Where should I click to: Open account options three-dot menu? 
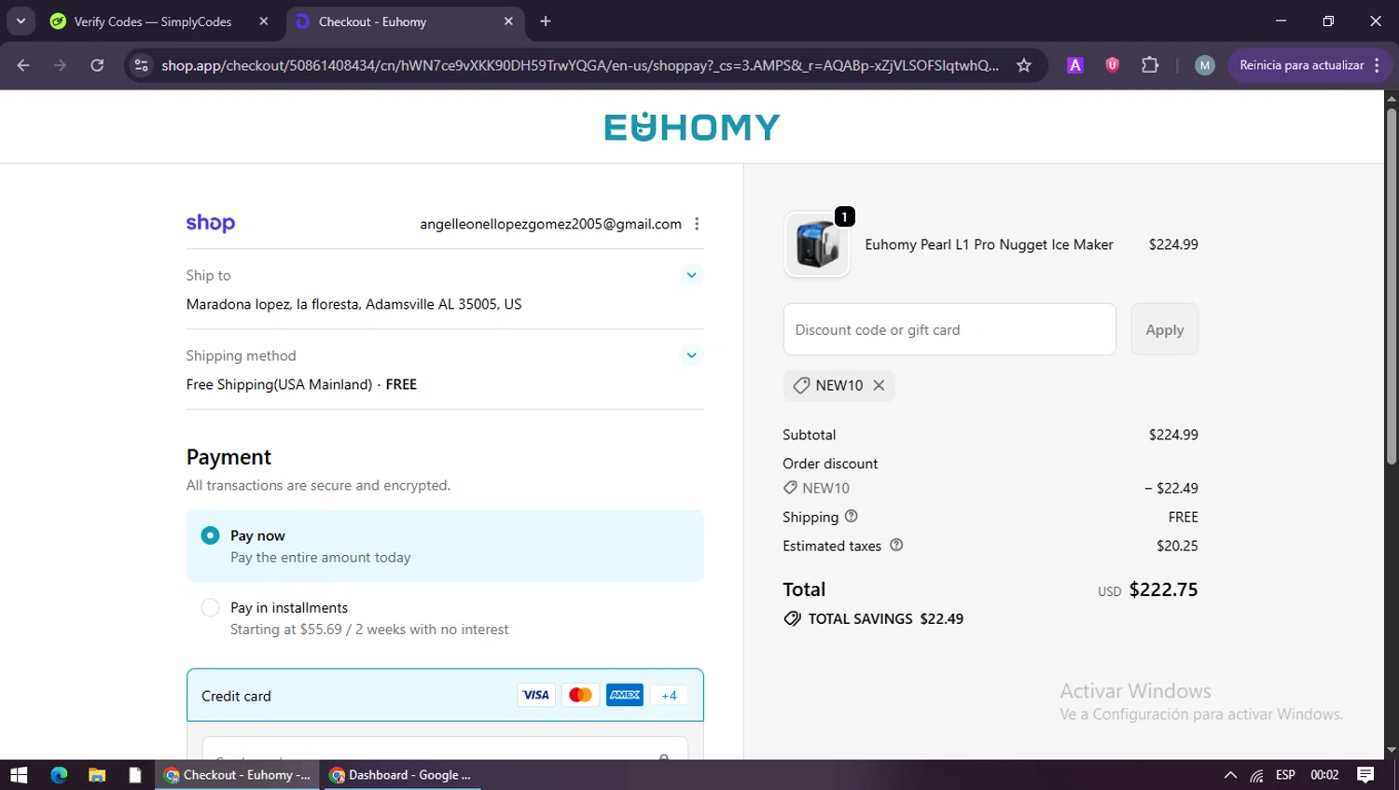[697, 224]
